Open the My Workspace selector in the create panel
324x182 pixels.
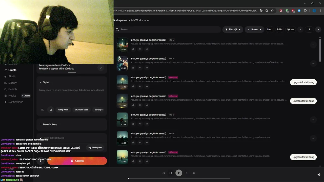(95, 148)
